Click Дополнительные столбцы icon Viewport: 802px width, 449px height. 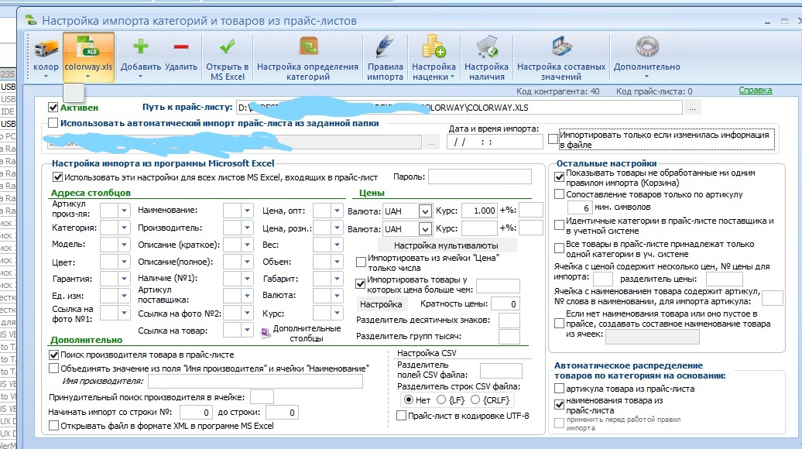pos(266,333)
